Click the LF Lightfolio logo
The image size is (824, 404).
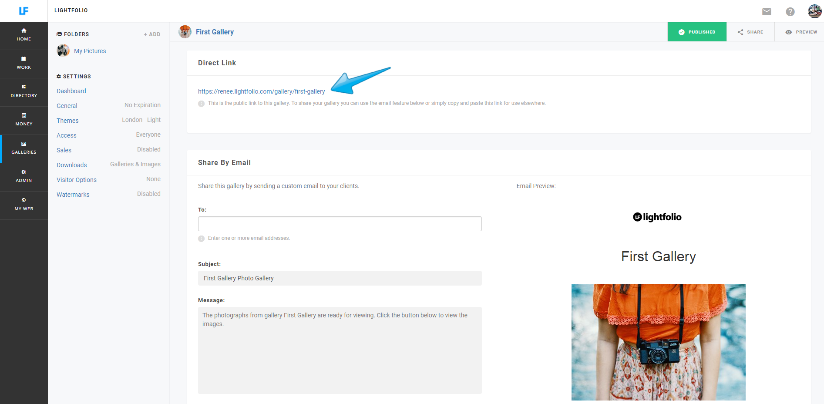(x=24, y=11)
